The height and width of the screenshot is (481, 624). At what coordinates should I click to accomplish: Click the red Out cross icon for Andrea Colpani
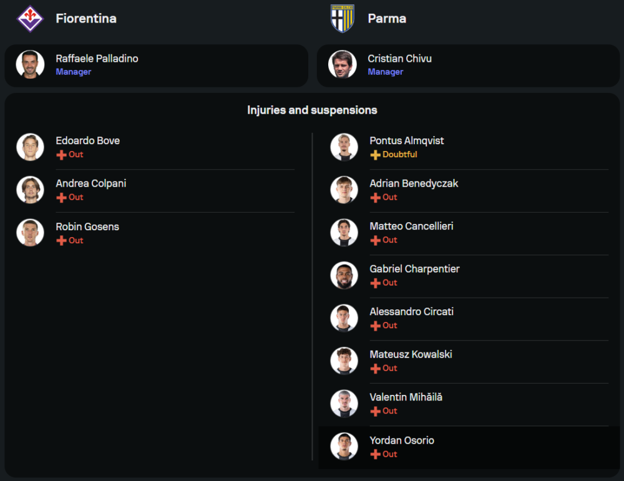pos(61,198)
